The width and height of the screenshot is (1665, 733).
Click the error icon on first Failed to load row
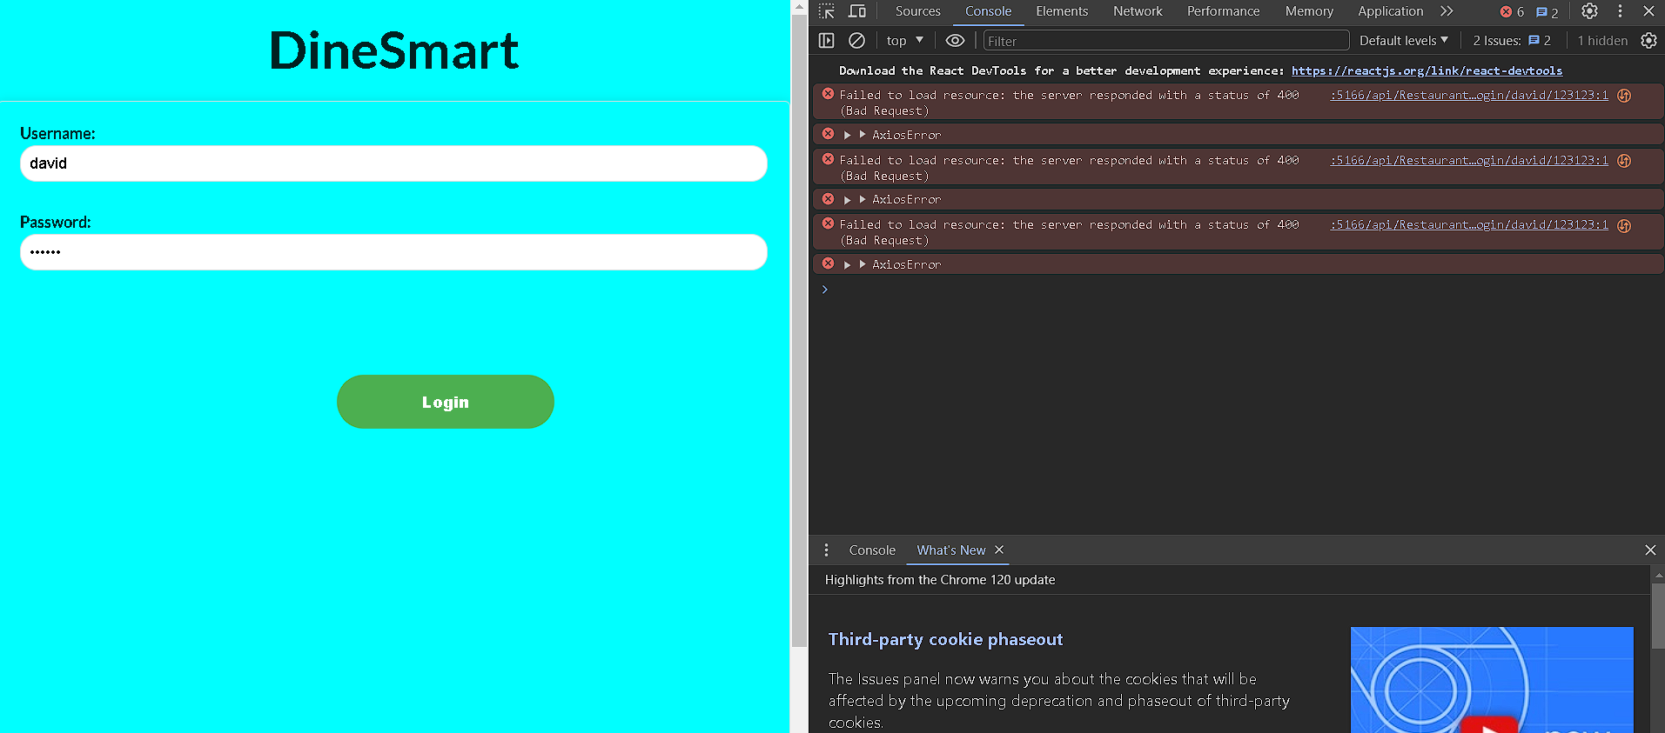point(828,94)
